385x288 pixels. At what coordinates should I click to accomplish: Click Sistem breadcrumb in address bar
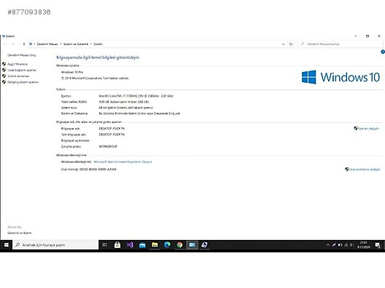pos(98,44)
